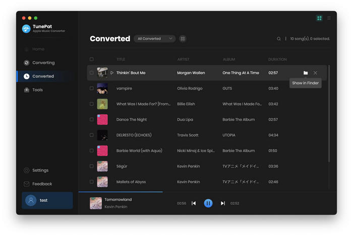Open Settings from the sidebar
This screenshot has height=236, width=353.
pyautogui.click(x=40, y=170)
